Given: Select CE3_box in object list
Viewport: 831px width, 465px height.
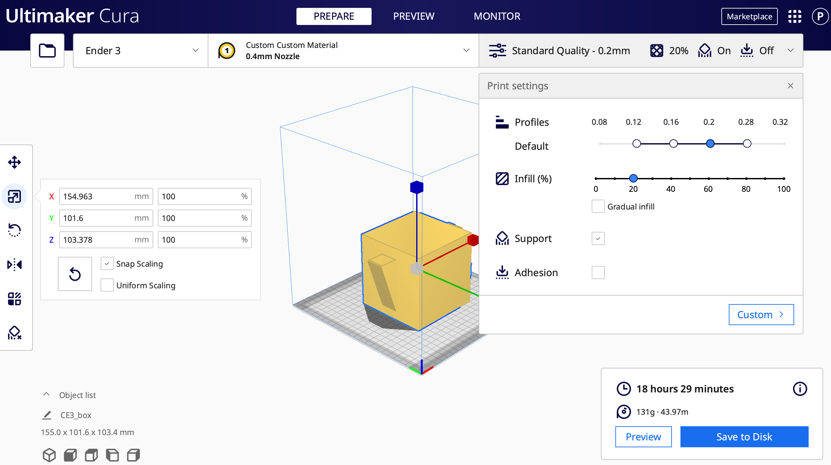Looking at the screenshot, I should tap(76, 415).
